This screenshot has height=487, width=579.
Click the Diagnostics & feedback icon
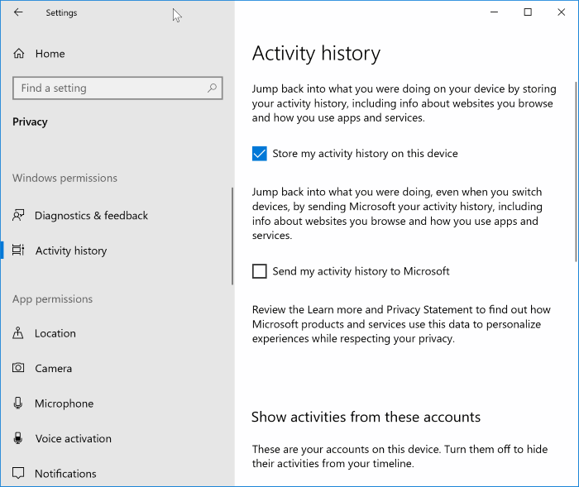click(x=18, y=215)
